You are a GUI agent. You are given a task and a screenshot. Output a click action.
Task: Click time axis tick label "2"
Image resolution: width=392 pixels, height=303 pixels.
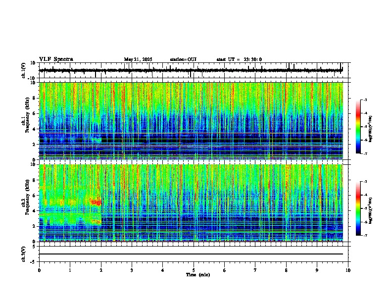coord(101,270)
